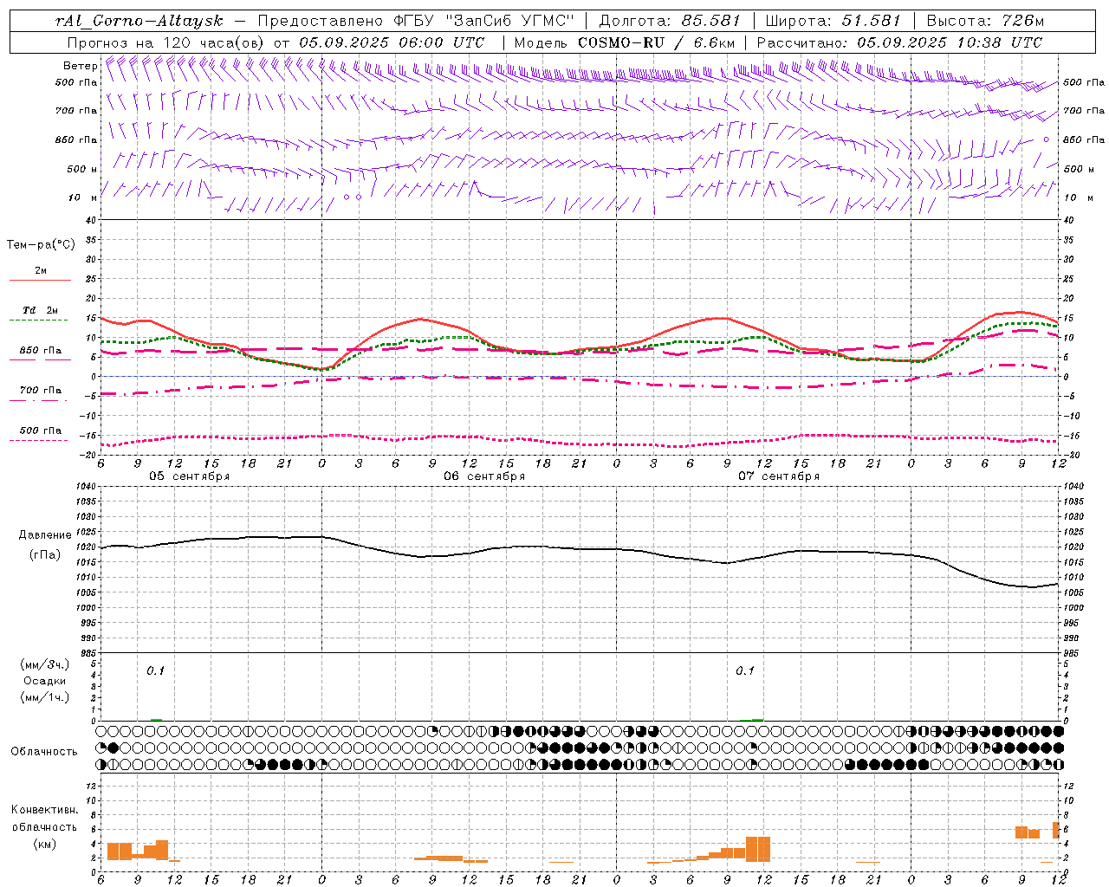Click the green precipitation bar on 05 сентября
This screenshot has height=887, width=1109.
coord(156,719)
